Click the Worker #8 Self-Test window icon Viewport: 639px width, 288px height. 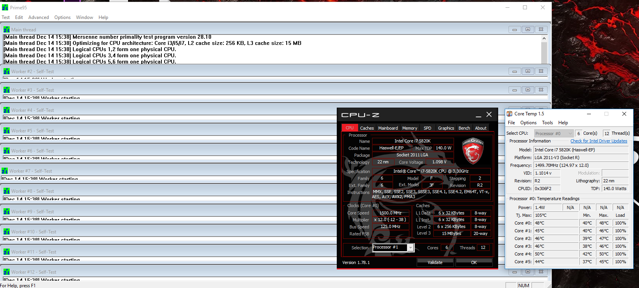pyautogui.click(x=7, y=191)
